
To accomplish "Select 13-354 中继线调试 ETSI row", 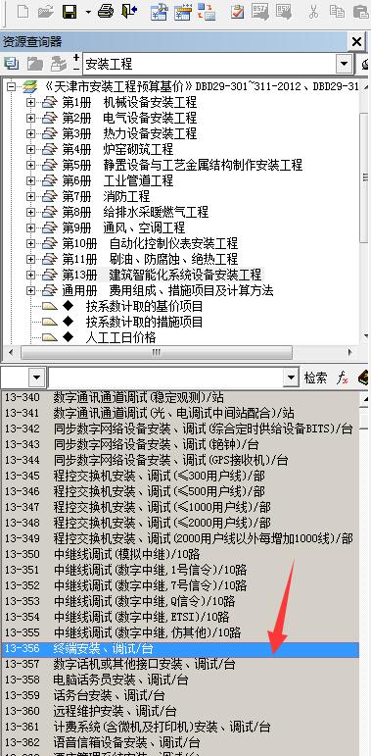I will tap(180, 617).
